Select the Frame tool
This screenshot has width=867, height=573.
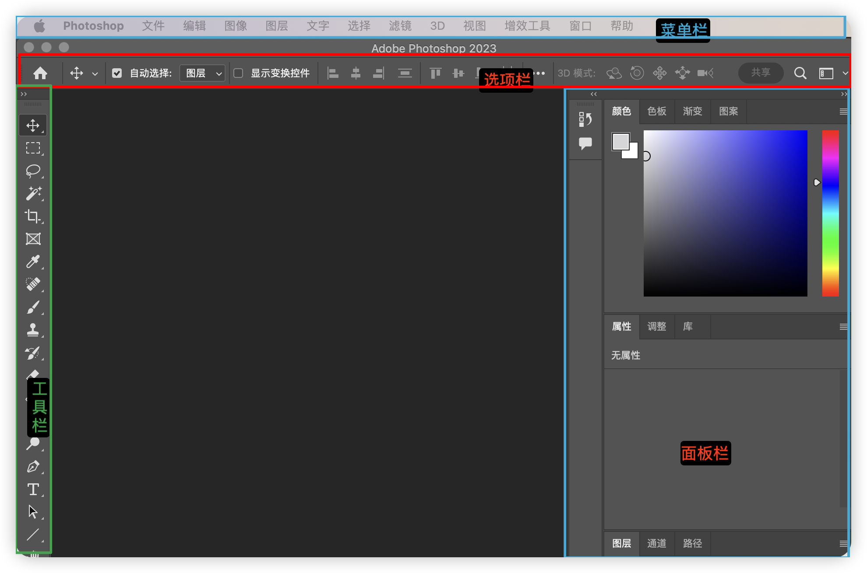point(33,239)
